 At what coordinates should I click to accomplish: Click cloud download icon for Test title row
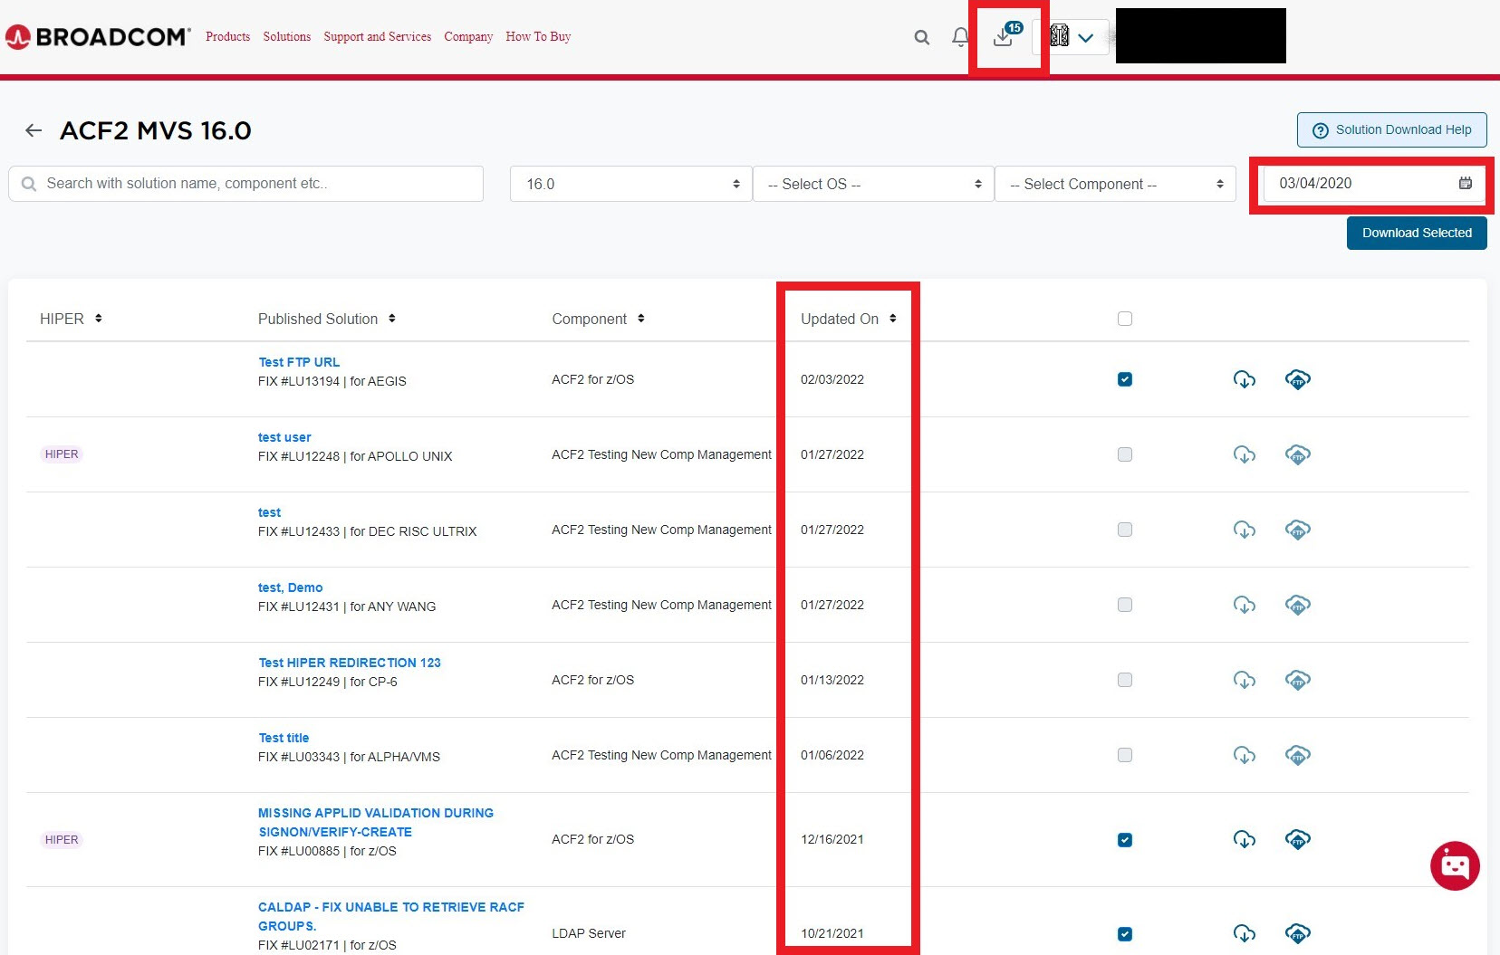1245,755
